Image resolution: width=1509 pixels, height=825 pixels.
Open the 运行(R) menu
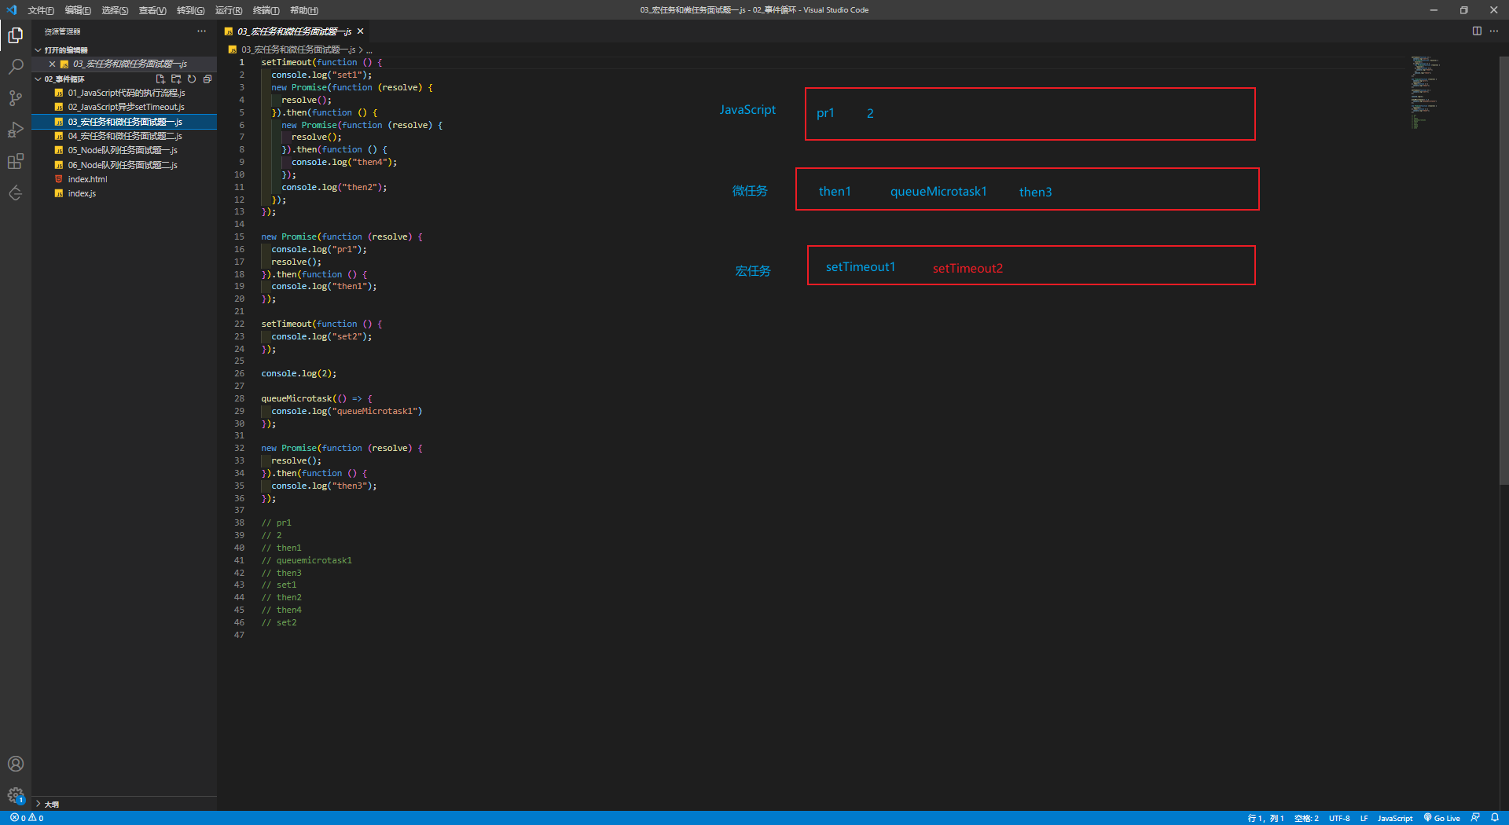tap(229, 10)
